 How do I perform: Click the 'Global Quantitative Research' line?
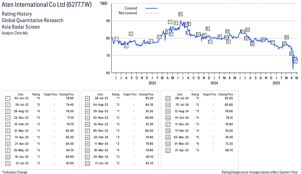[32, 21]
